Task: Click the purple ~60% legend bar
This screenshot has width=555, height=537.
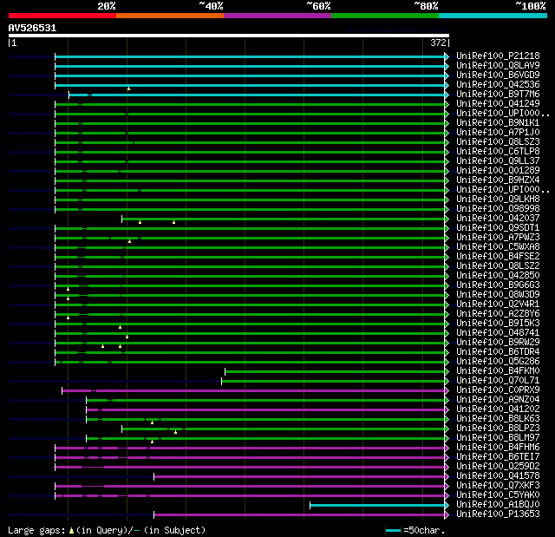Action: [277, 16]
